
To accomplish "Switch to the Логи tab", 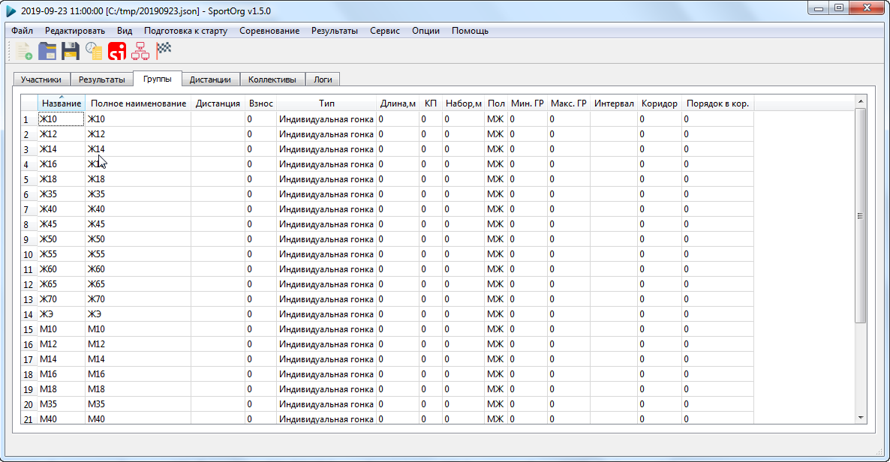I will [x=323, y=79].
